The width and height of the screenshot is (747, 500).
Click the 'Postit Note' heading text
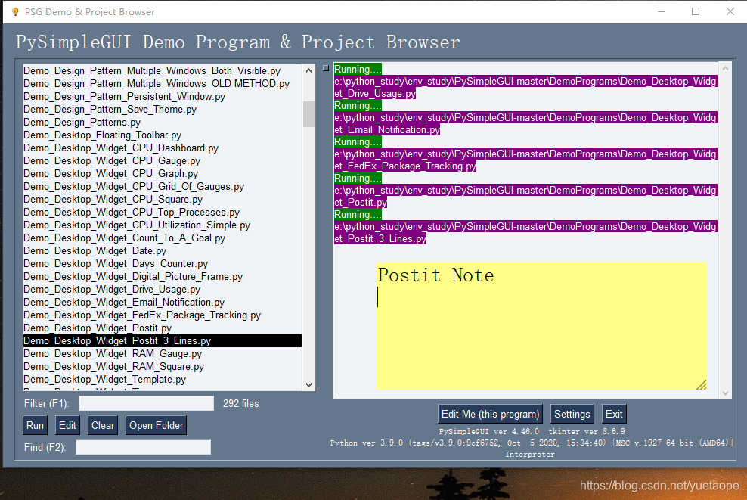tap(436, 275)
